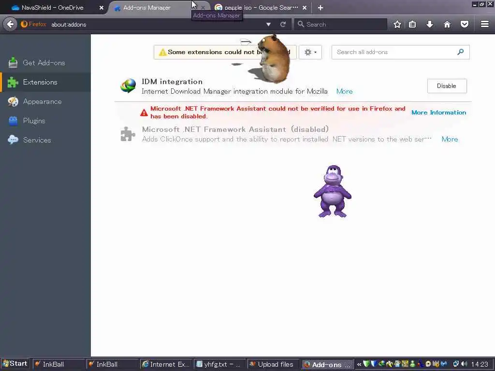Screen dimensions: 495x371
Task: Disable the IDM integration extension
Action: click(447, 86)
